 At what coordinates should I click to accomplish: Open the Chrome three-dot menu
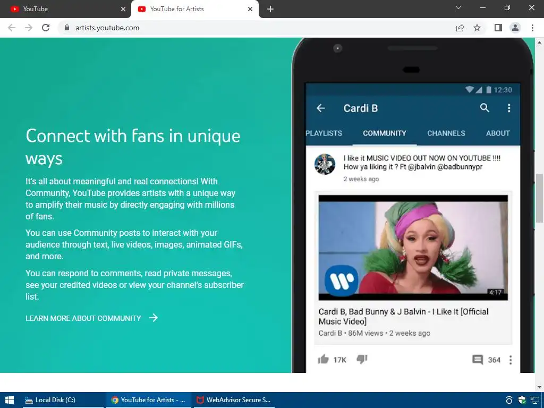tap(532, 28)
